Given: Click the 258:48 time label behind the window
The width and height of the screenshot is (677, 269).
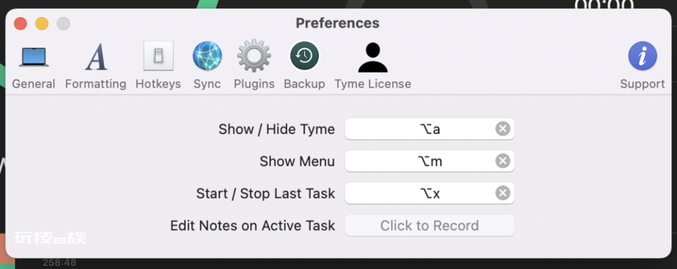Looking at the screenshot, I should [59, 262].
